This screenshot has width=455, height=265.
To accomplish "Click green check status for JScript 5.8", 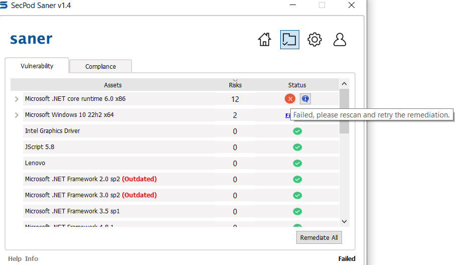I will tap(297, 147).
